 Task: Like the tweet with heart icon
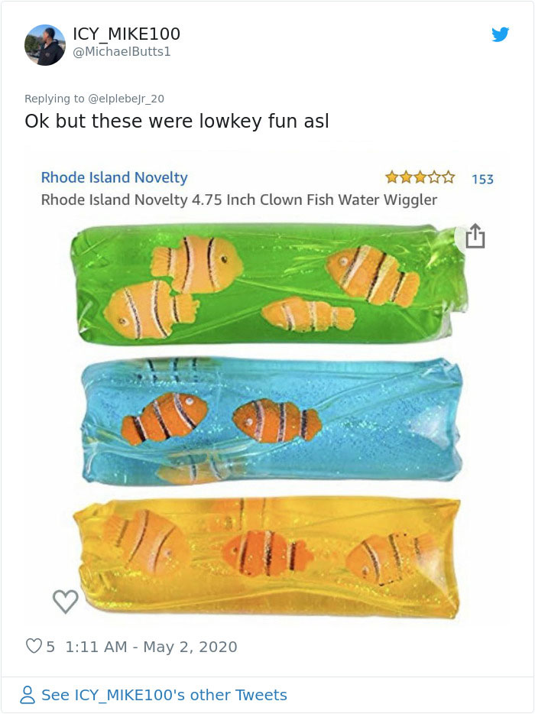point(34,647)
